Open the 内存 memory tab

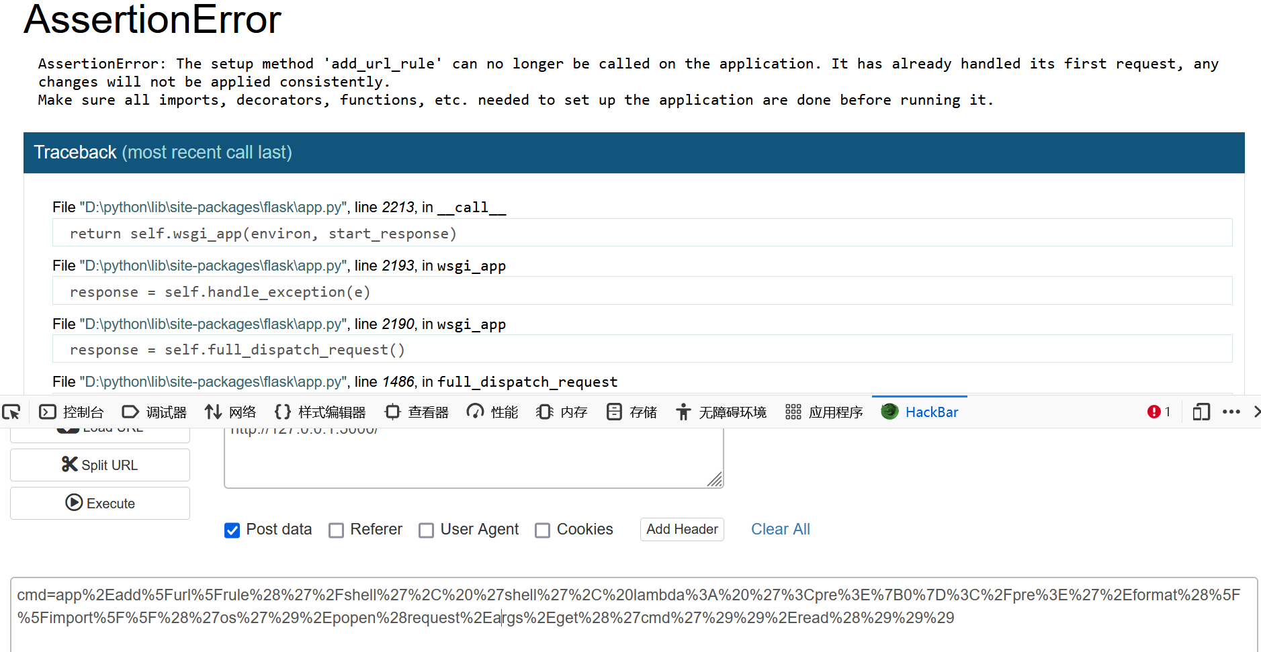point(562,412)
